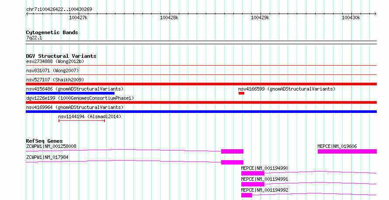The image size is (389, 200).
Task: Click the MEPCE NM_001194990 exon block
Action: [x=253, y=173]
